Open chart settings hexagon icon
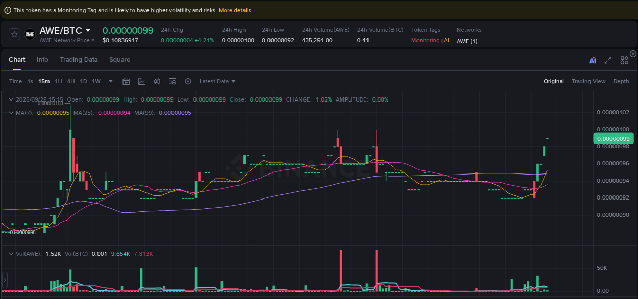Viewport: 638px width, 299px height. click(187, 81)
